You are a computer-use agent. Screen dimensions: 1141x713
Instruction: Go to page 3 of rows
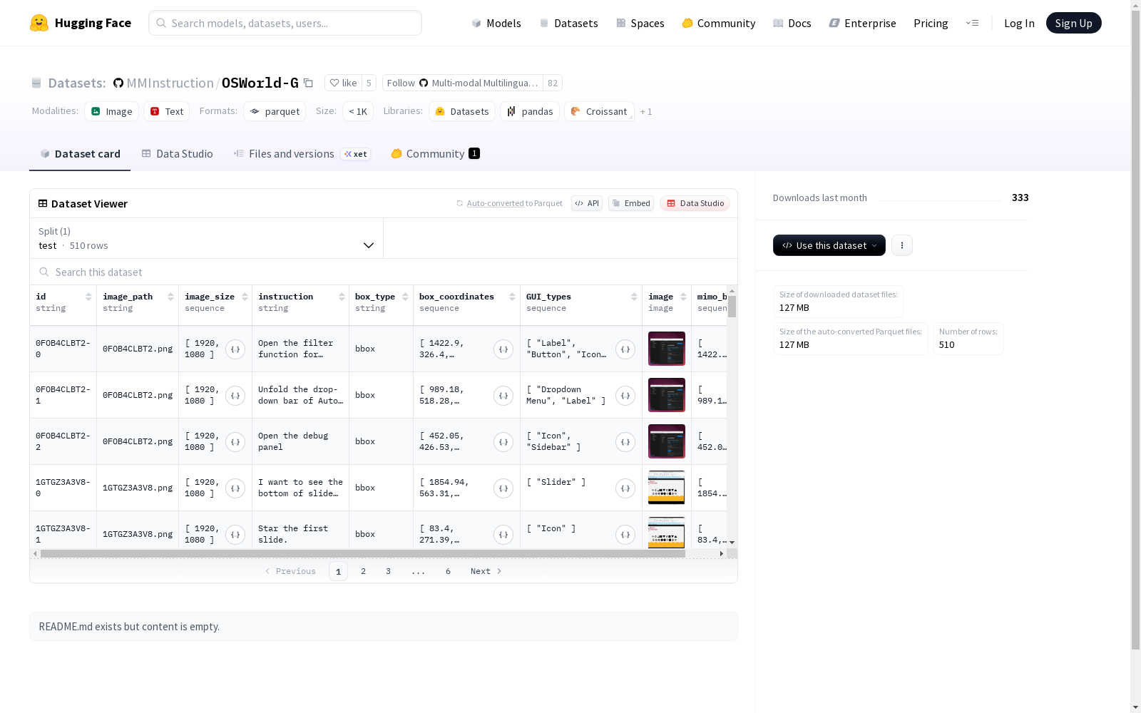click(388, 571)
